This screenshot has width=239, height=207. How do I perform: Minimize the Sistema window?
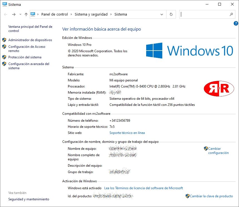pos(207,4)
